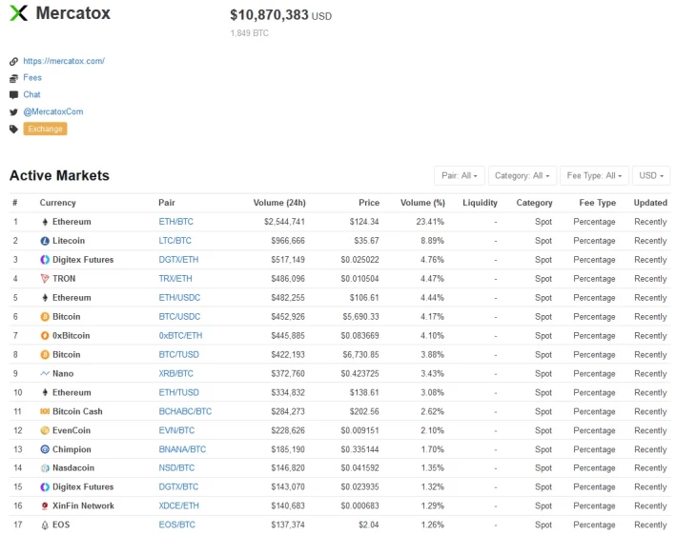Open the TRX/ETH pair link
Screen dimensions: 677x534
pyautogui.click(x=175, y=279)
